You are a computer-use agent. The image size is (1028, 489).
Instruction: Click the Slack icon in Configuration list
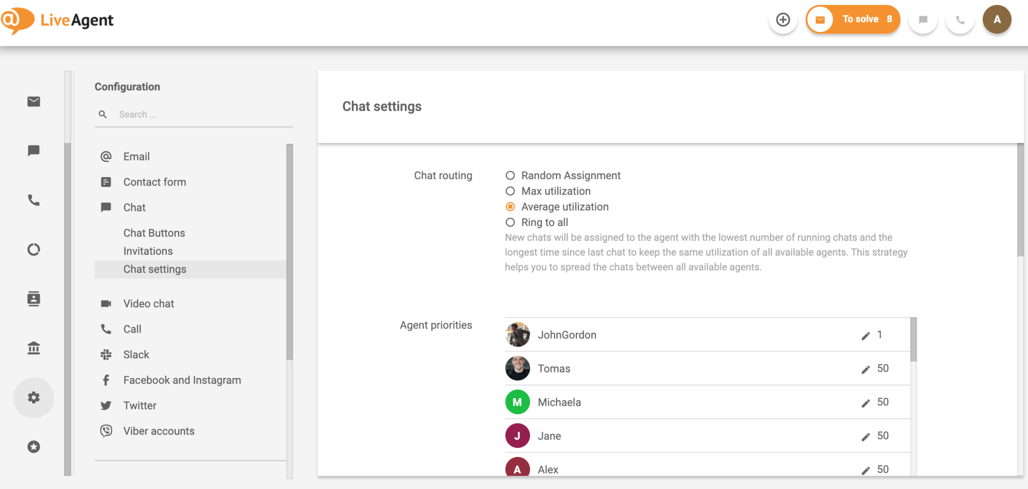point(106,355)
